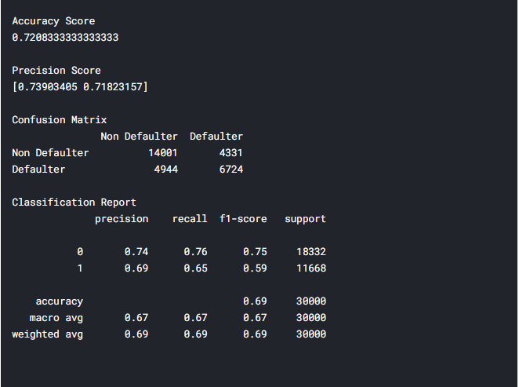Image resolution: width=519 pixels, height=387 pixels.
Task: Select the support value 18332
Action: coord(311,252)
